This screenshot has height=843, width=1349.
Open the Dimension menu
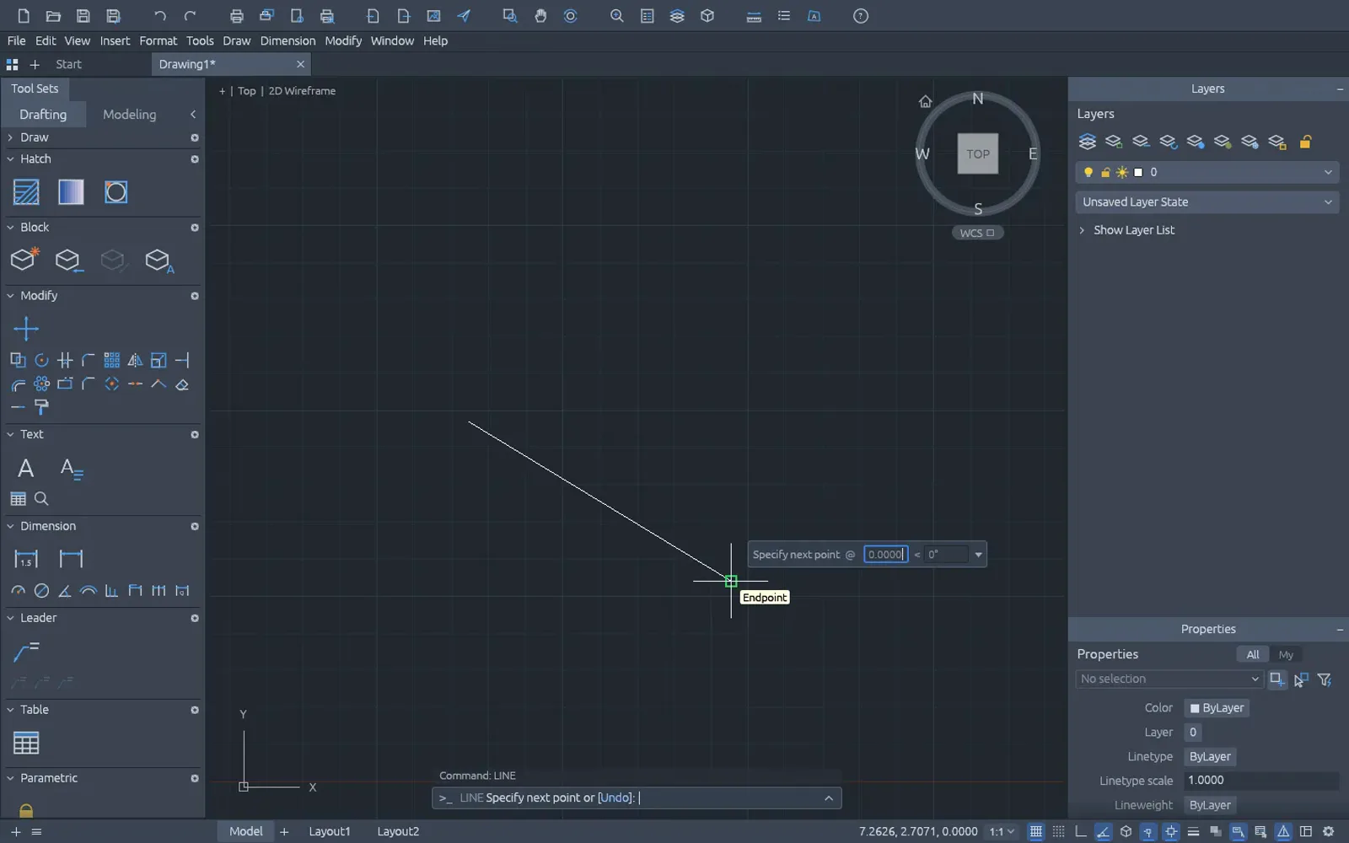pos(288,40)
